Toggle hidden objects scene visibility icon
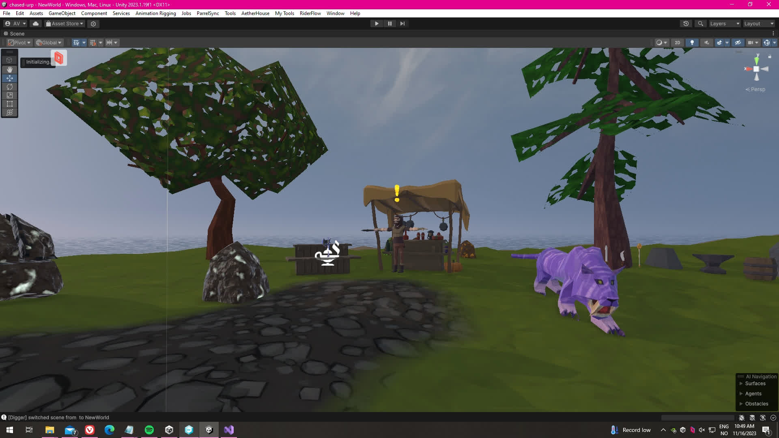Screen dimensions: 779x438 click(x=738, y=43)
